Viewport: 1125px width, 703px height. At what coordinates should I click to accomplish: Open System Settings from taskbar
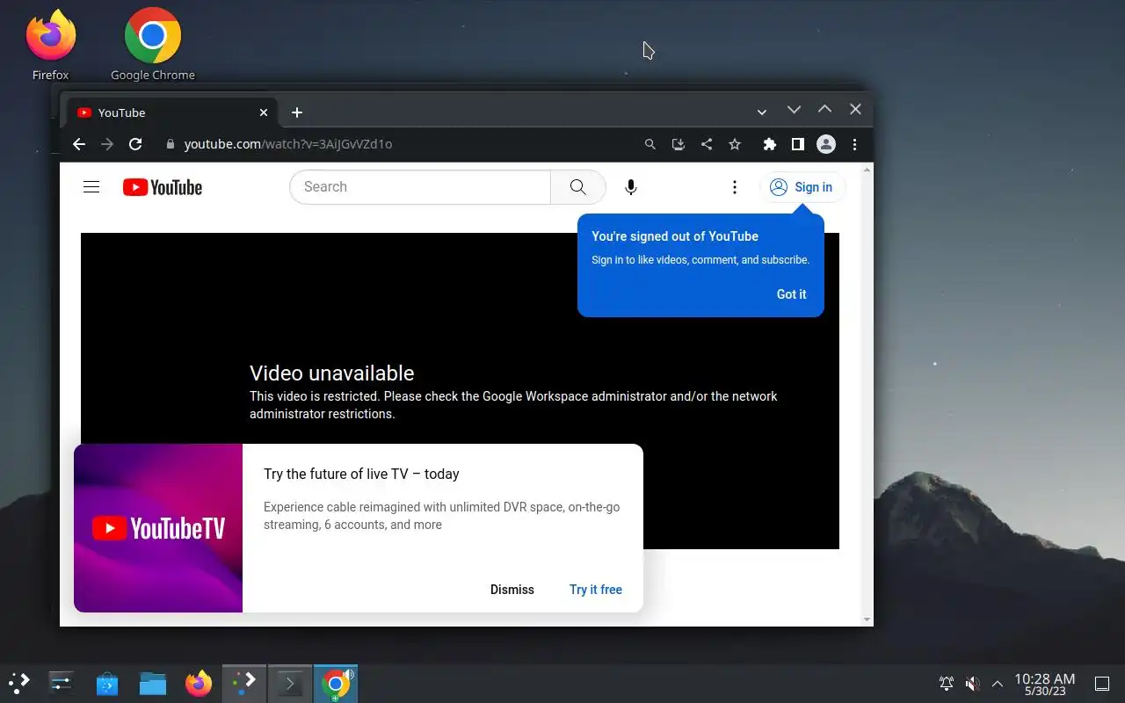point(62,683)
